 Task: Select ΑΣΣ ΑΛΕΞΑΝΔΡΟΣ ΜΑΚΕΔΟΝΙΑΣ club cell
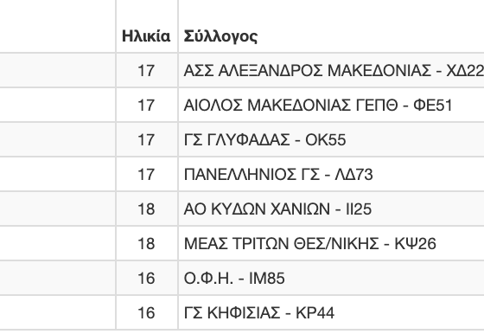pyautogui.click(x=331, y=70)
